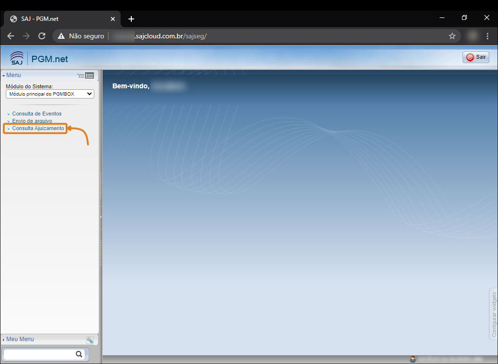Click the SAJ logo icon
The image size is (498, 364).
[x=17, y=58]
